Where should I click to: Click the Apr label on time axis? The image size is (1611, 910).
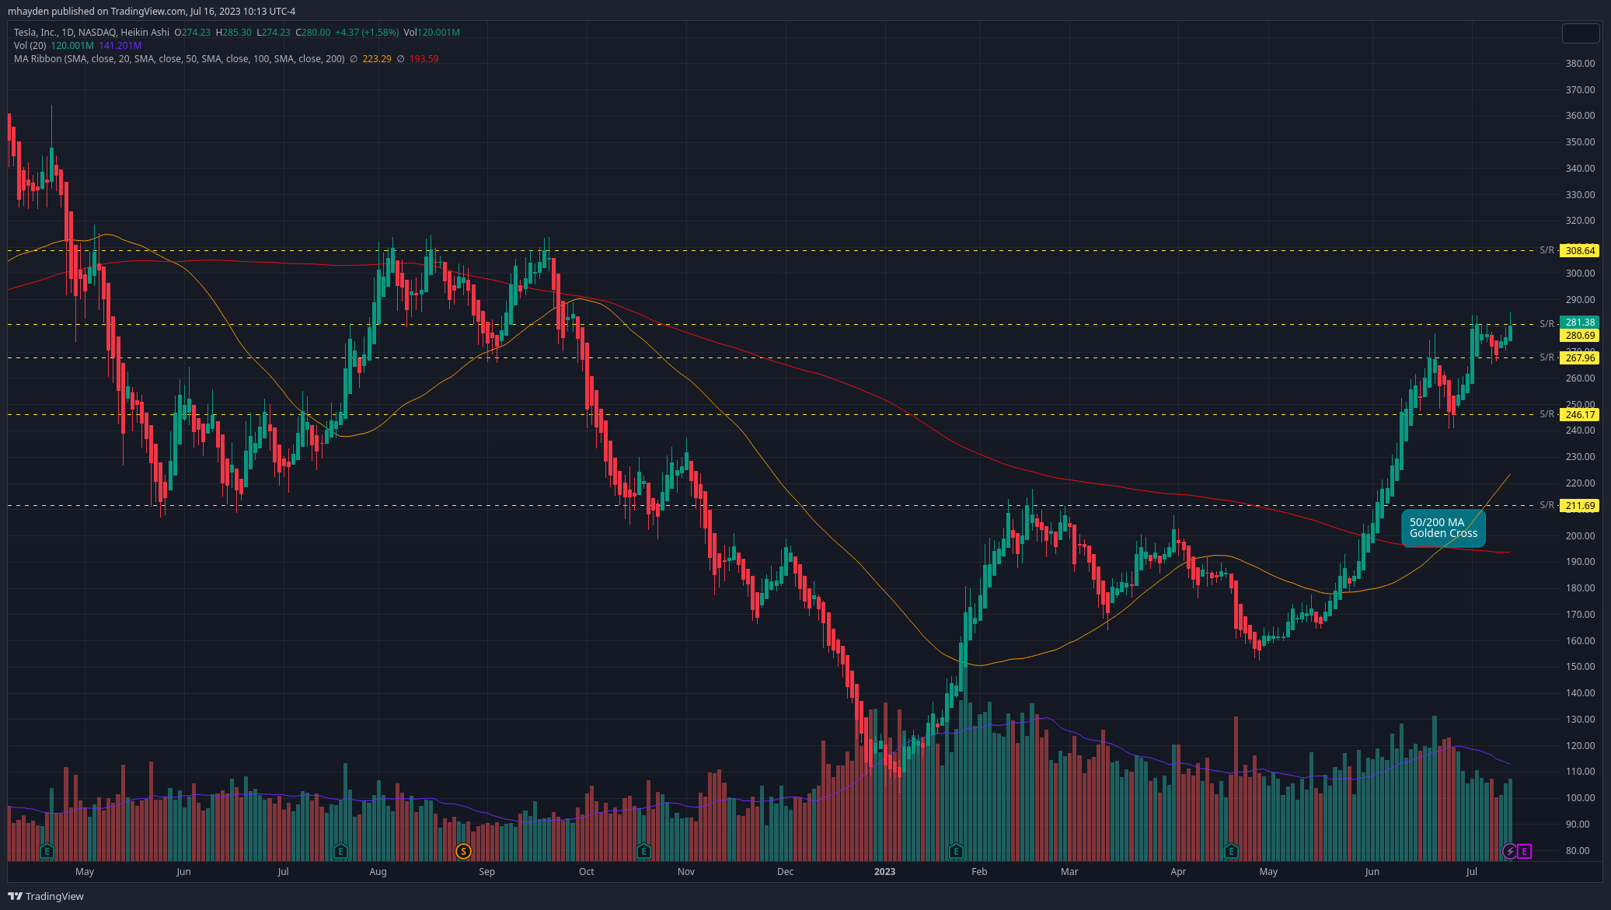coord(1178,871)
